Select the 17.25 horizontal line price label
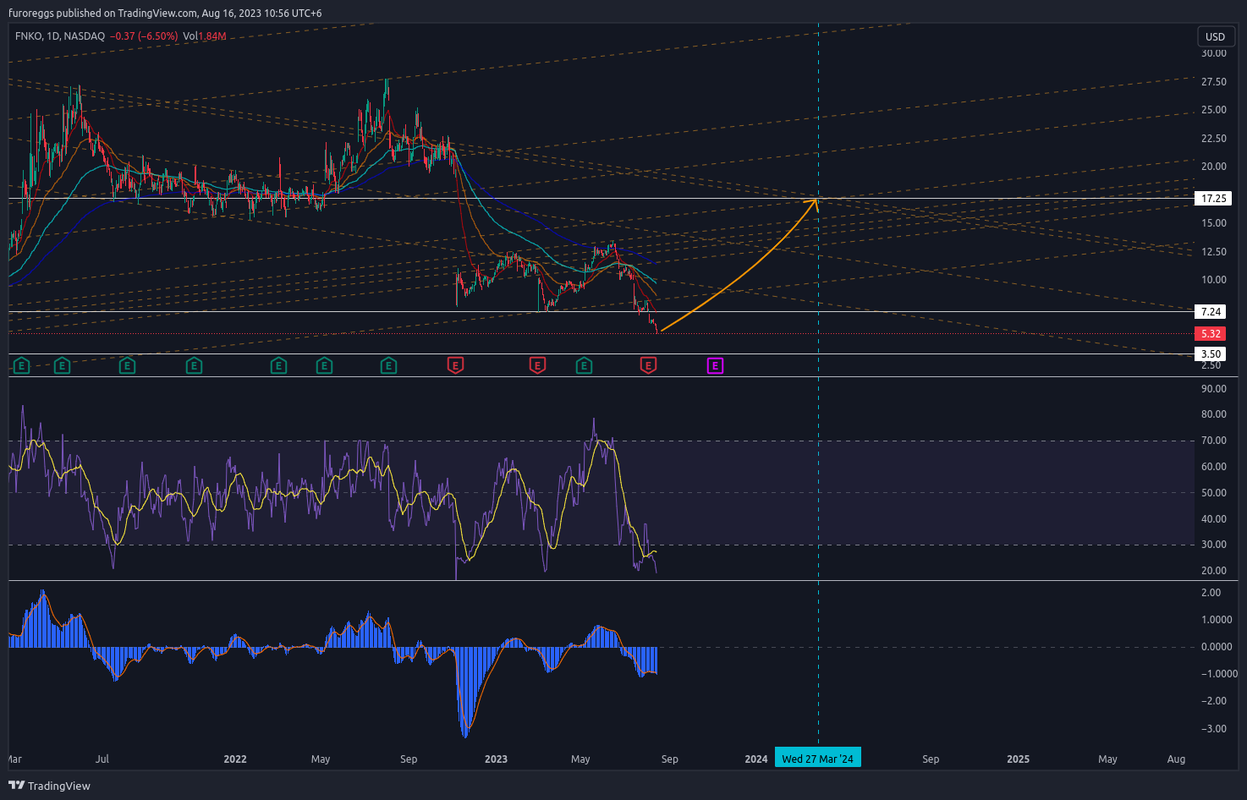 pos(1213,199)
